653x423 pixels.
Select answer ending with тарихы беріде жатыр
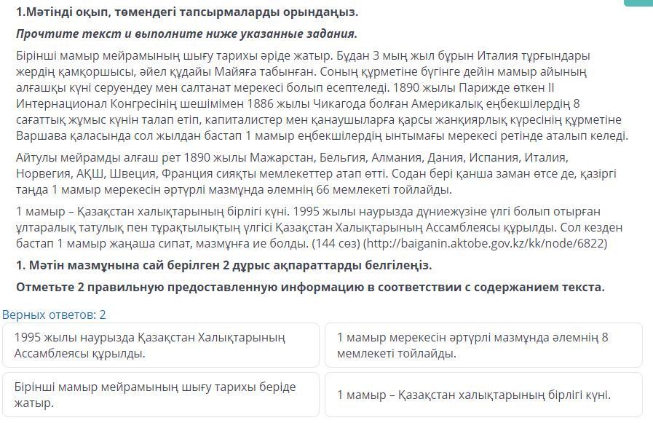pos(160,395)
